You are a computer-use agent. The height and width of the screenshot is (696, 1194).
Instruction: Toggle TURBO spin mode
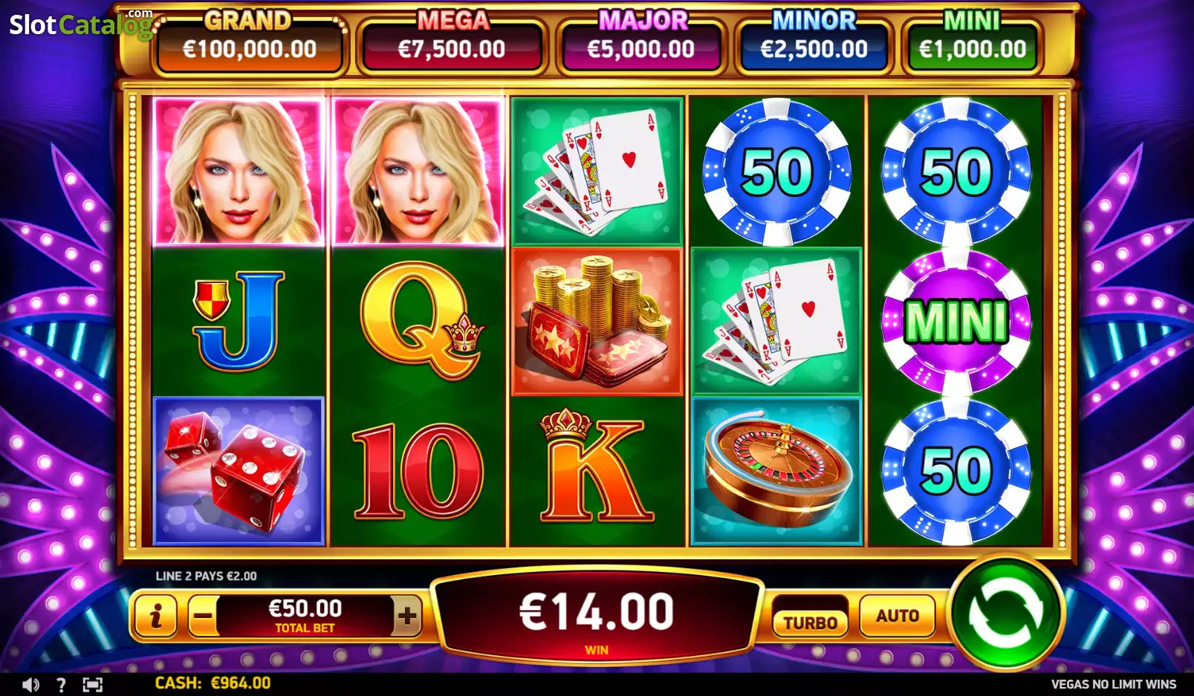(x=811, y=622)
